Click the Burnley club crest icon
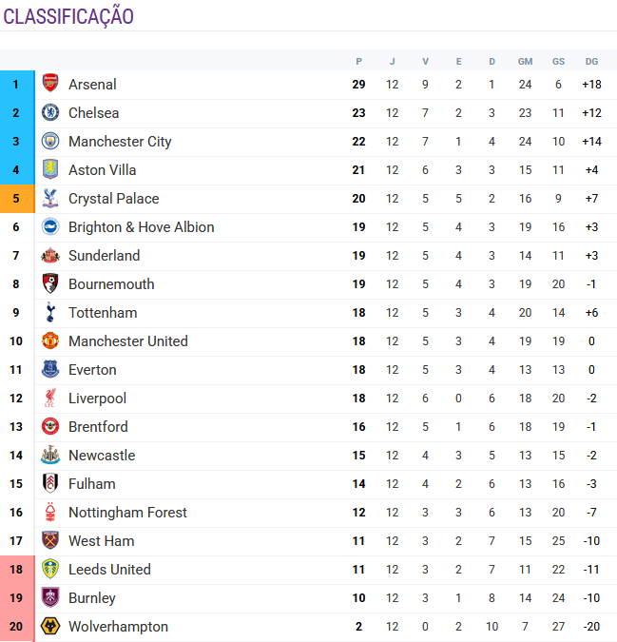The width and height of the screenshot is (617, 642). click(50, 598)
